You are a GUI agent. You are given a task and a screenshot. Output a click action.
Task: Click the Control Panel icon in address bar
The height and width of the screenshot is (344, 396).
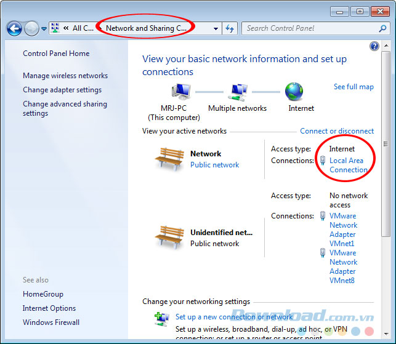point(55,28)
